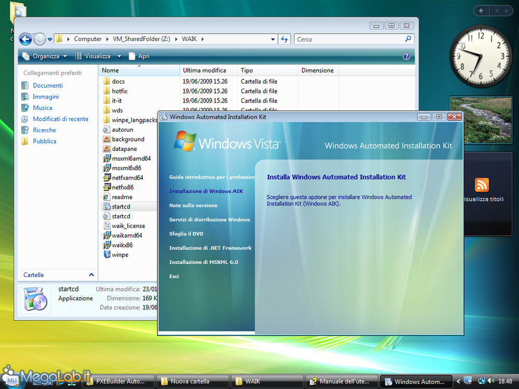This screenshot has height=389, width=519.
Task: Open Servizi di distribuzione Windows
Action: 210,219
